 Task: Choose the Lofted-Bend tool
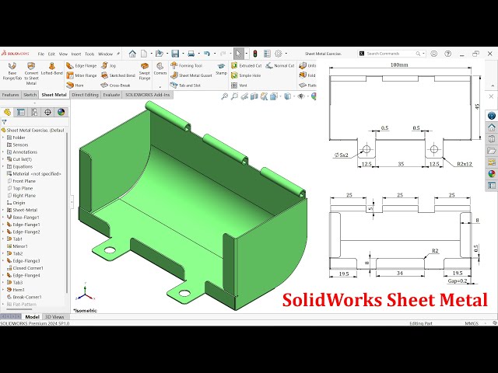pos(52,69)
